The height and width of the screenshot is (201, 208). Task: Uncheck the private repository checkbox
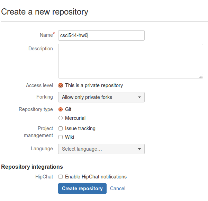click(61, 85)
